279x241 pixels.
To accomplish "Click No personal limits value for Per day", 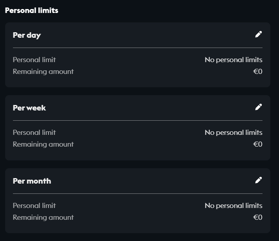I will pyautogui.click(x=233, y=60).
